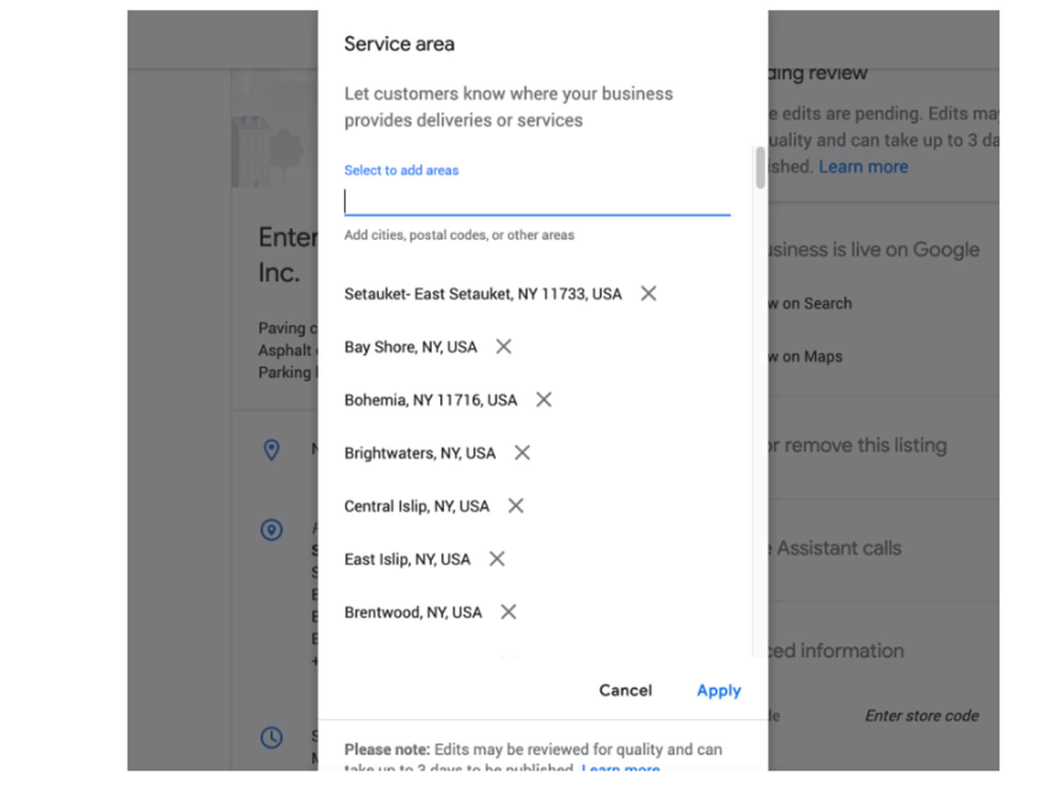Cancel the service area dialog

tap(625, 691)
